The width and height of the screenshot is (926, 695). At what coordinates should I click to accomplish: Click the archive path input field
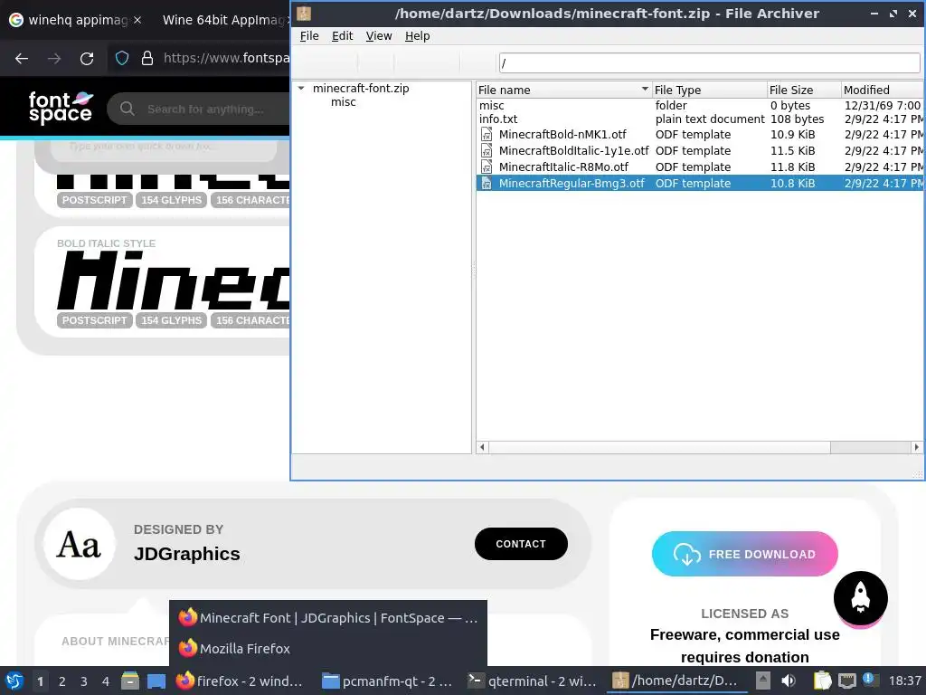(x=709, y=62)
